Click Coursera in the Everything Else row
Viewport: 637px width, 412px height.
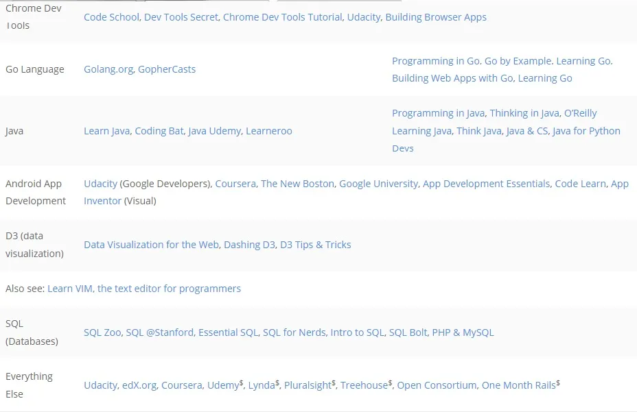pos(182,385)
